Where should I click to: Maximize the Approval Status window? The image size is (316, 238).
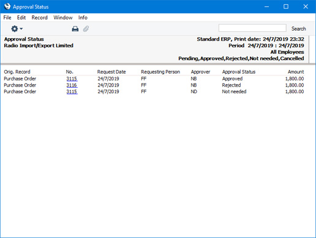pos(286,7)
